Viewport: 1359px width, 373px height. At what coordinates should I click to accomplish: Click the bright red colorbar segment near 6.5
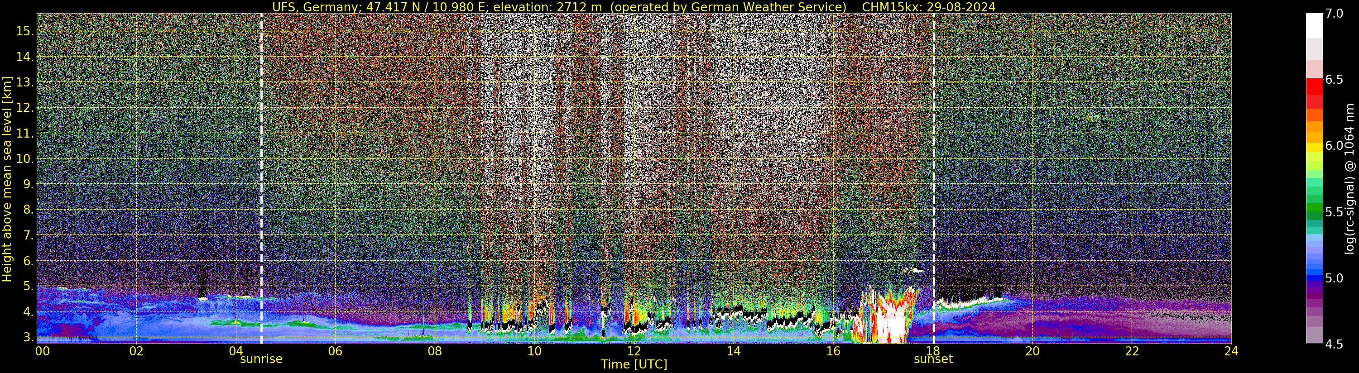(1314, 86)
